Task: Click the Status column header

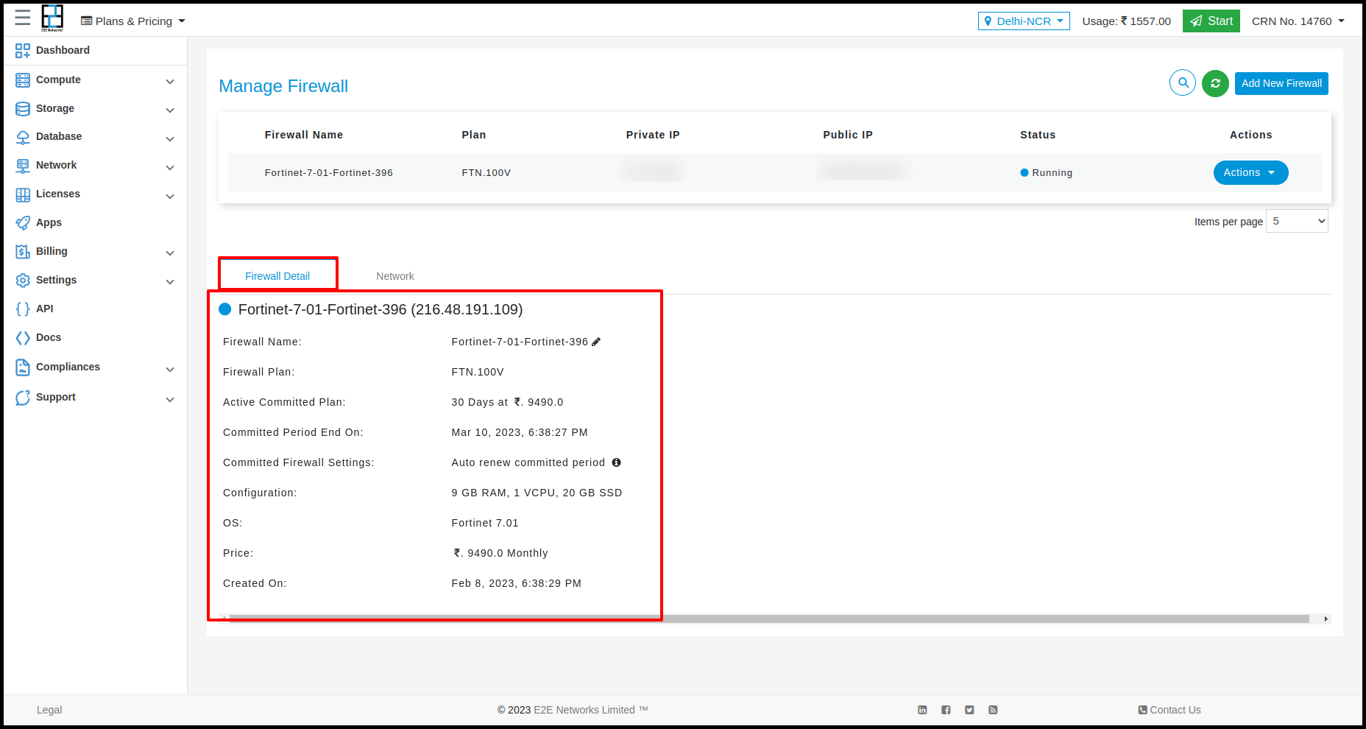Action: click(1038, 135)
